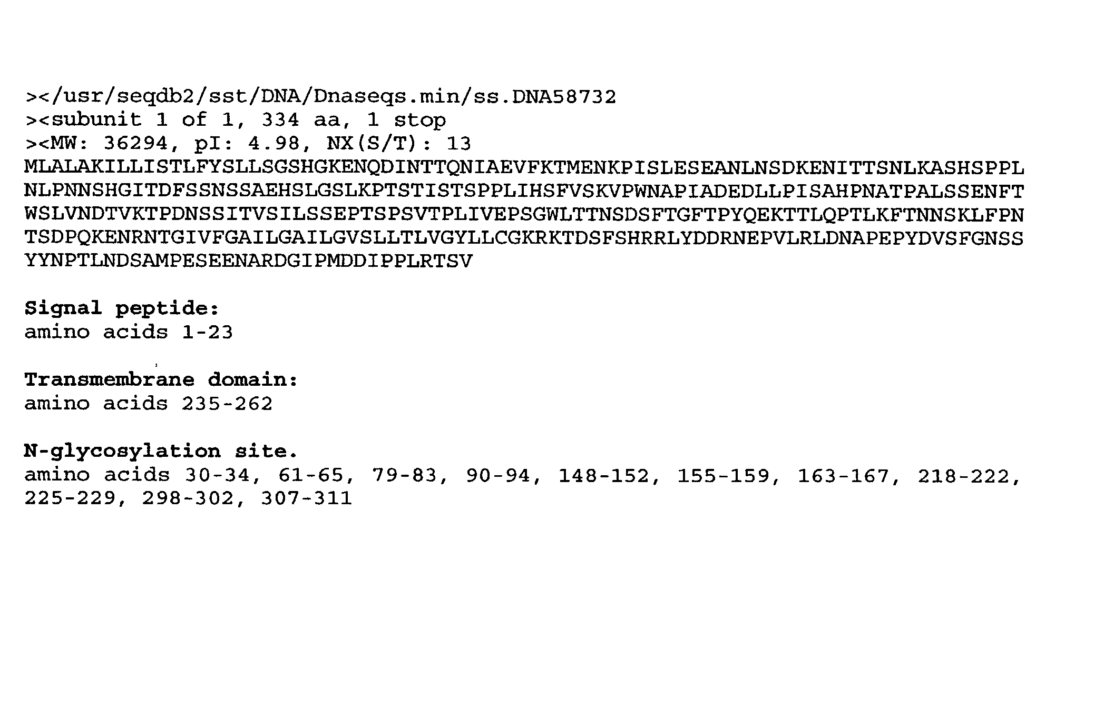The height and width of the screenshot is (711, 1104).
Task: Click the sequence line starting with TSDPQKENRNTG
Action: click(524, 238)
